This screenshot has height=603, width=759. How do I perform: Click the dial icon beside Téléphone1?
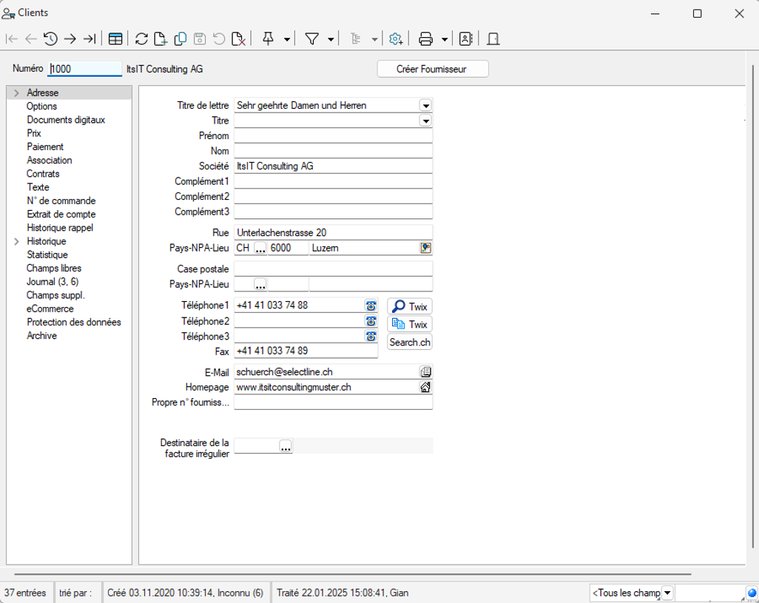371,306
